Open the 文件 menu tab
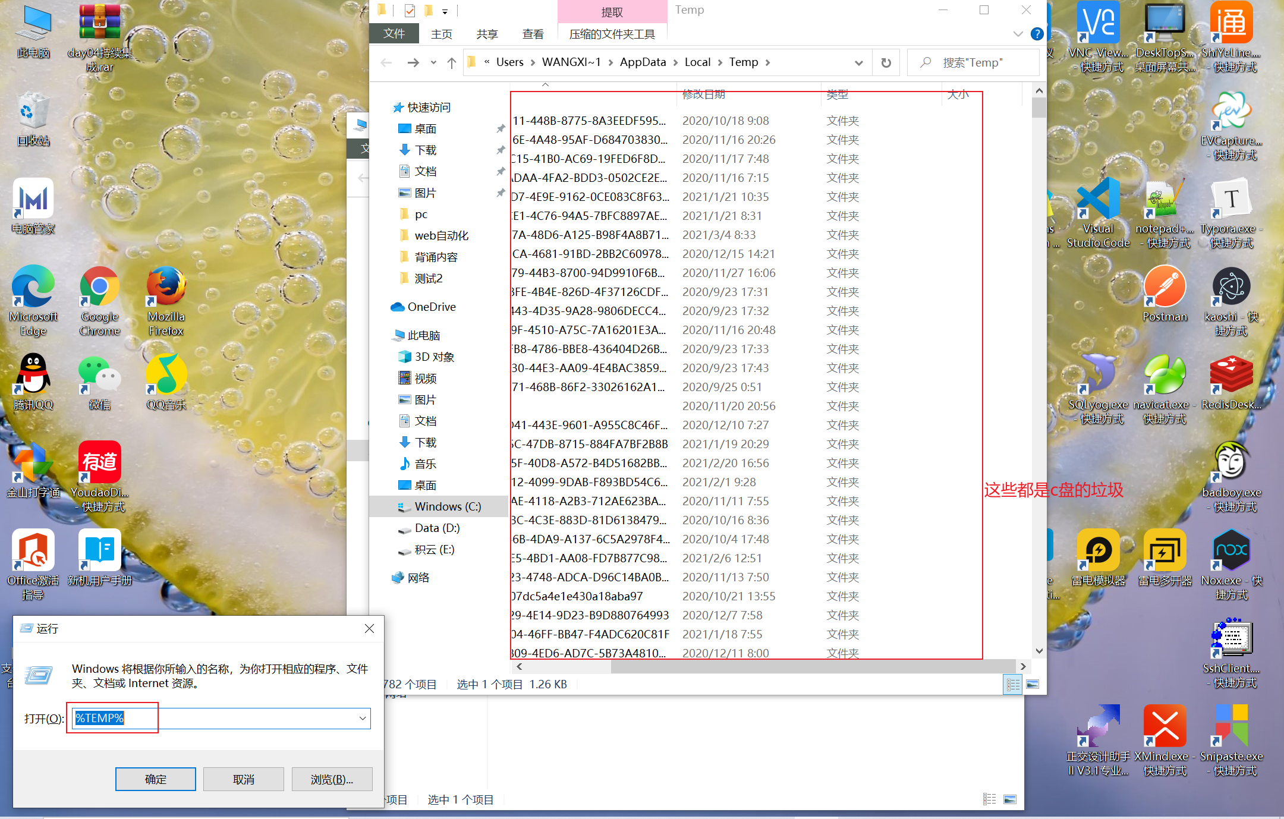Image resolution: width=1284 pixels, height=819 pixels. (x=394, y=34)
